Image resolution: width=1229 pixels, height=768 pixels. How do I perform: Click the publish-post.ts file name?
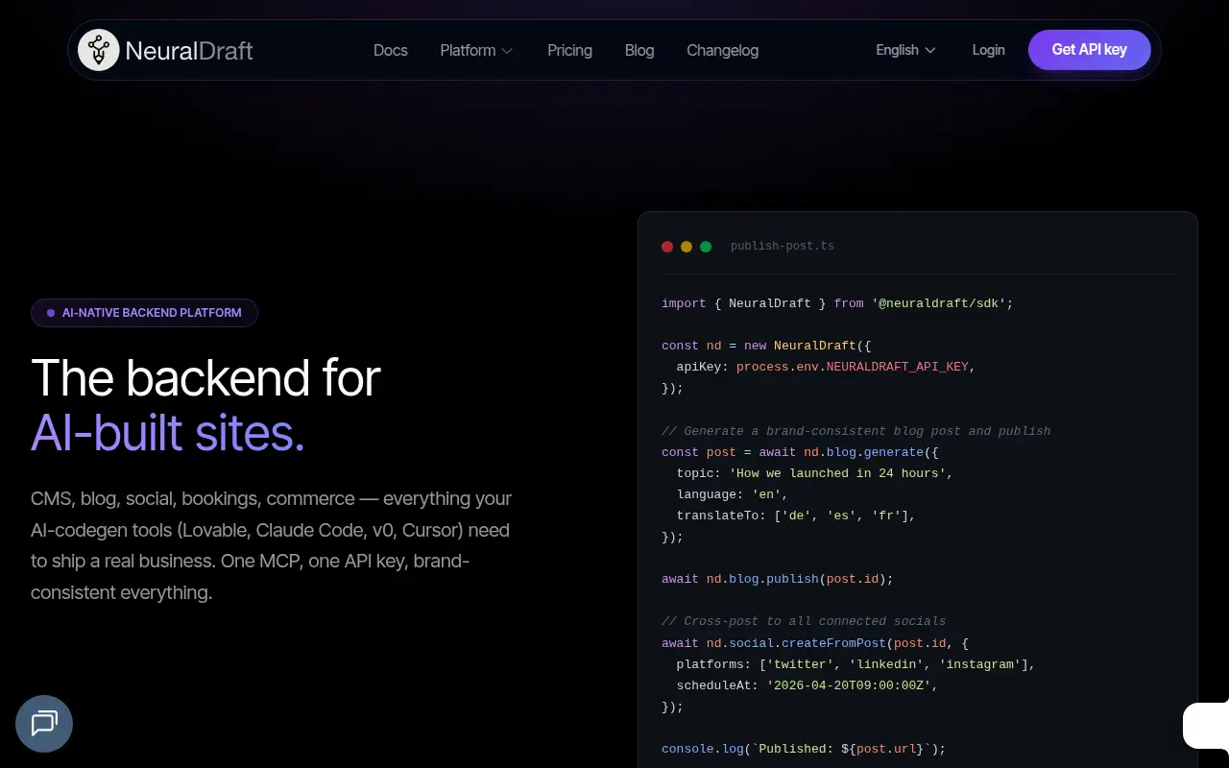[x=782, y=247]
